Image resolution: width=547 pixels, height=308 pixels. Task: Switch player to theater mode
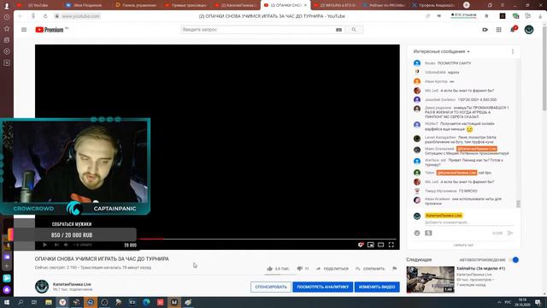pos(380,245)
